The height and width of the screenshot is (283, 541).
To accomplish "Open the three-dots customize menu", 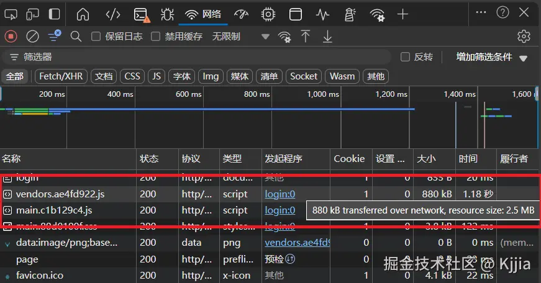I will pyautogui.click(x=481, y=12).
